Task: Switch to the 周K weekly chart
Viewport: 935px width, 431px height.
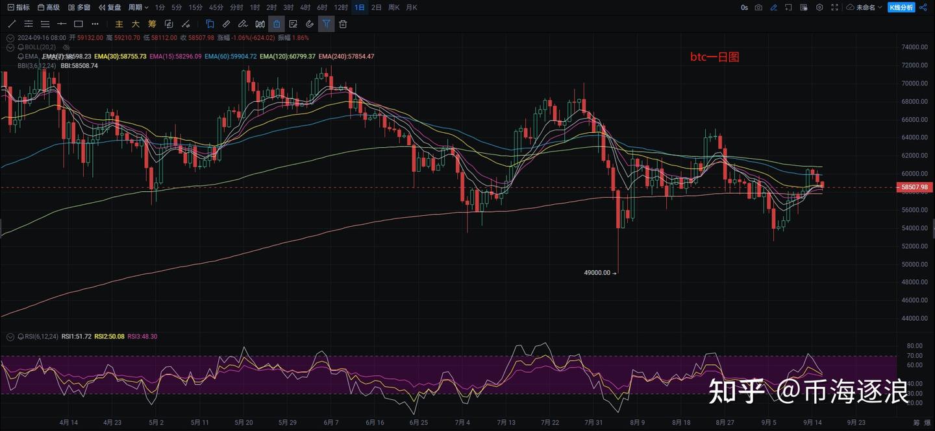Action: click(x=393, y=7)
